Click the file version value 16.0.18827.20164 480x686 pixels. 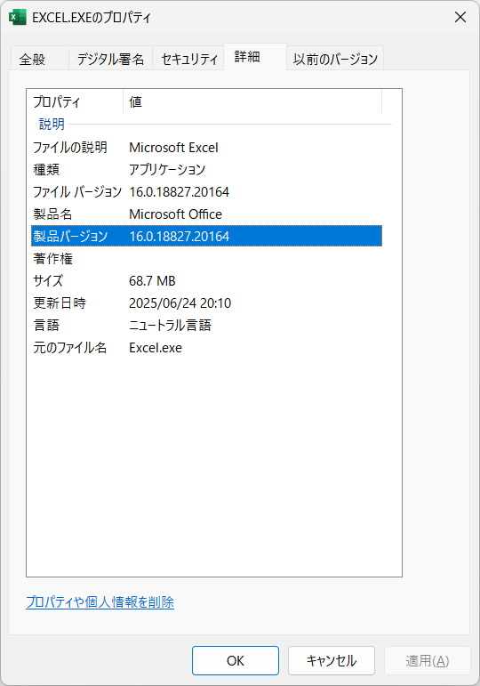180,191
